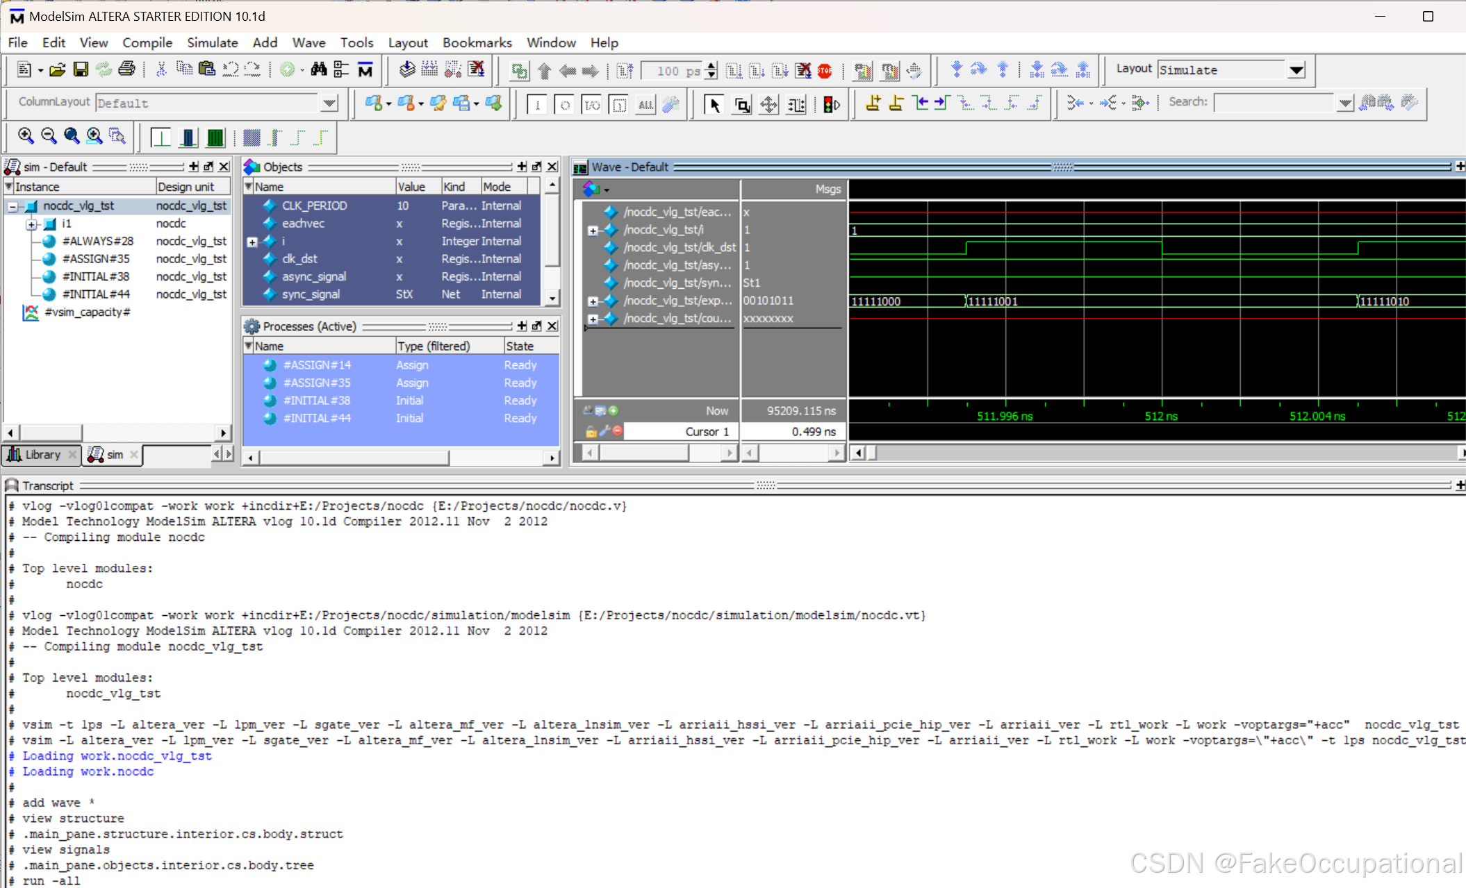This screenshot has width=1466, height=888.
Task: Switch to the Library tab
Action: (42, 455)
